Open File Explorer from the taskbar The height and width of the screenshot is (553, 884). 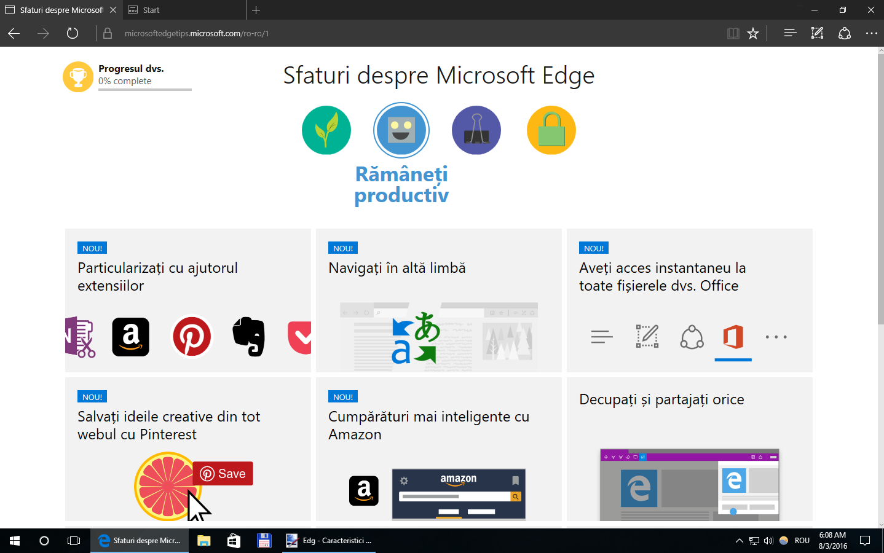point(204,541)
